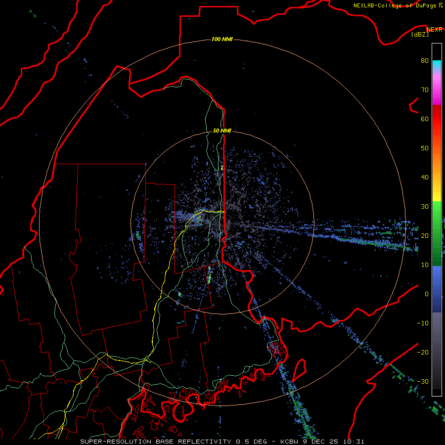Pick the cyan band on the color bar
This screenshot has height=445, width=445.
coord(437,65)
